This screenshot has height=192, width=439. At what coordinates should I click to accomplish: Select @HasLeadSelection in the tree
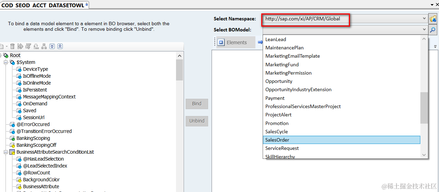click(43, 159)
